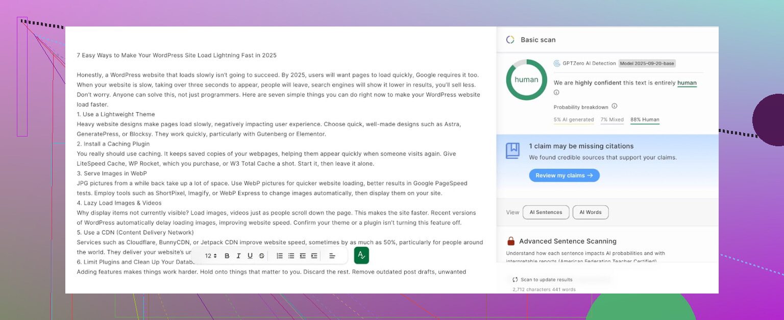
Task: Select the 88% Human probability tab
Action: [645, 120]
